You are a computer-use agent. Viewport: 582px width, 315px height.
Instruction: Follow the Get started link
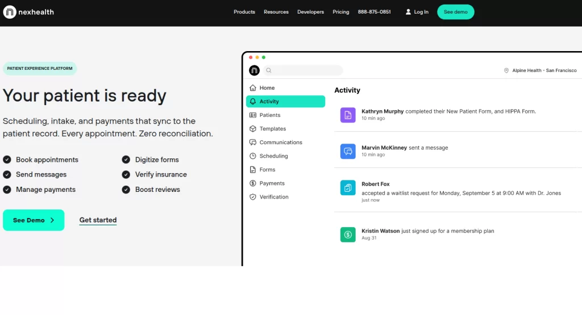click(x=98, y=220)
